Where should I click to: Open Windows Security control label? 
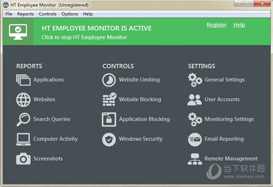tap(141, 139)
